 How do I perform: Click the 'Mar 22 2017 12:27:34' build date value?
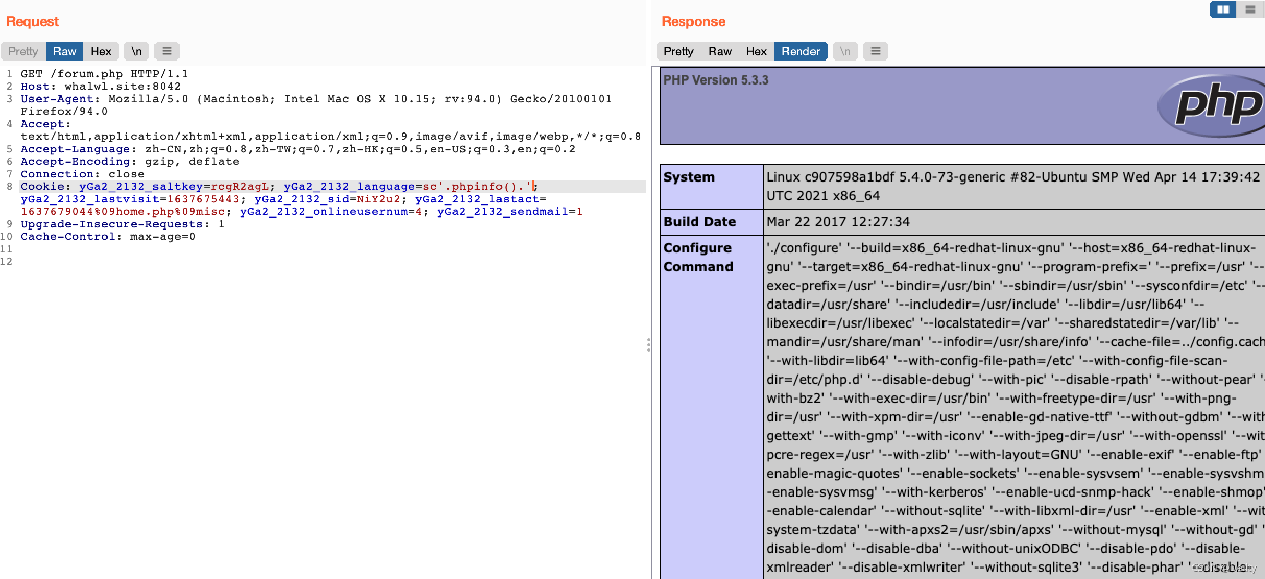click(838, 222)
